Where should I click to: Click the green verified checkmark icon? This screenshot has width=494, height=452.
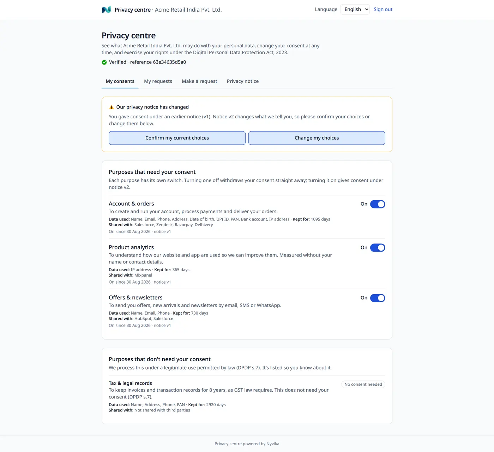[104, 62]
